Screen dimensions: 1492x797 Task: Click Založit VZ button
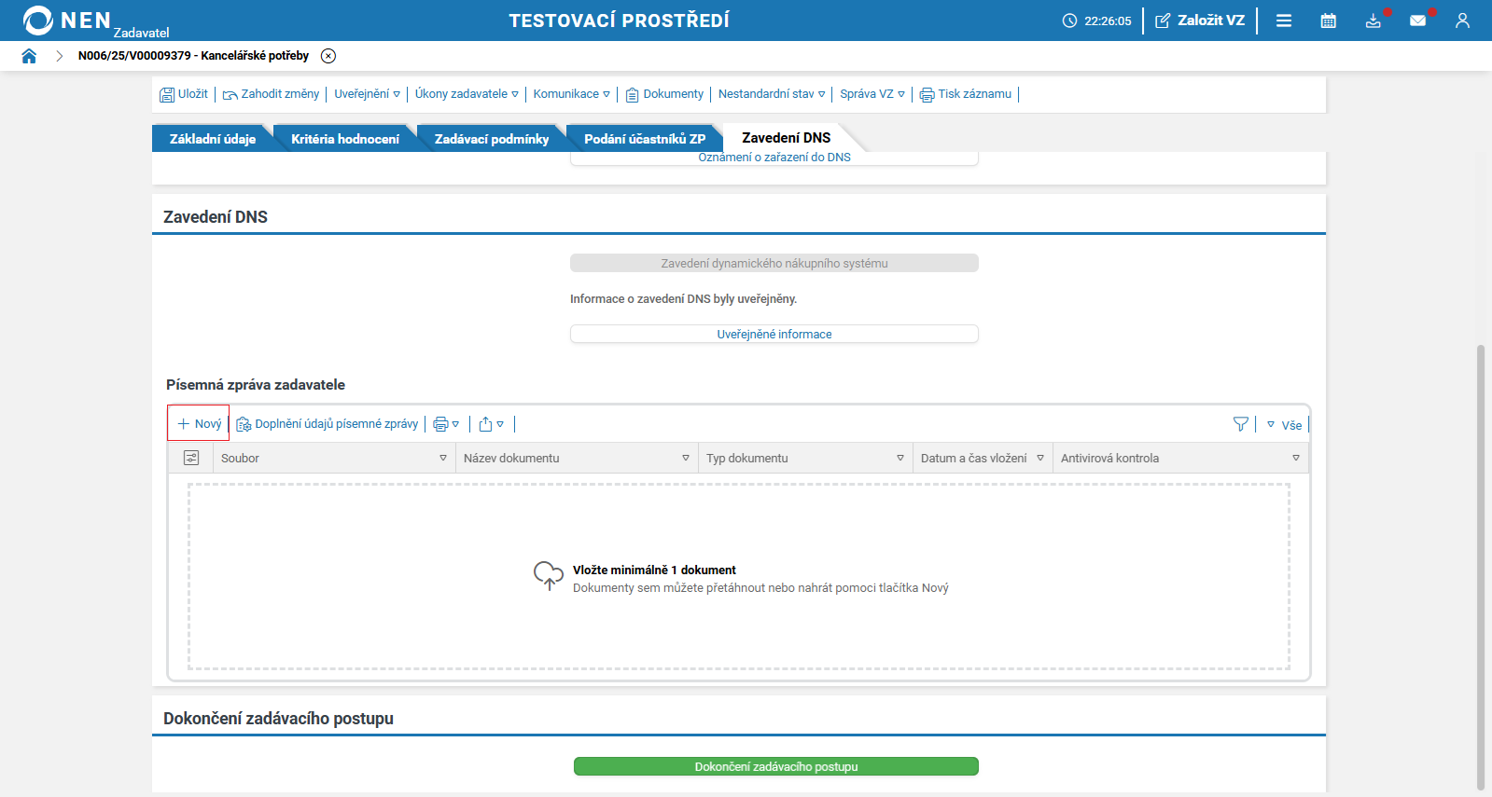coord(1200,21)
